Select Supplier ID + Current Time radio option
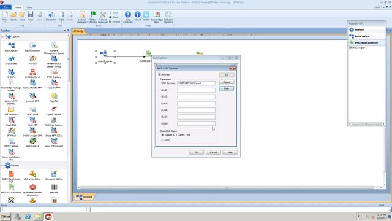The height and width of the screenshot is (221, 392). tap(162, 135)
